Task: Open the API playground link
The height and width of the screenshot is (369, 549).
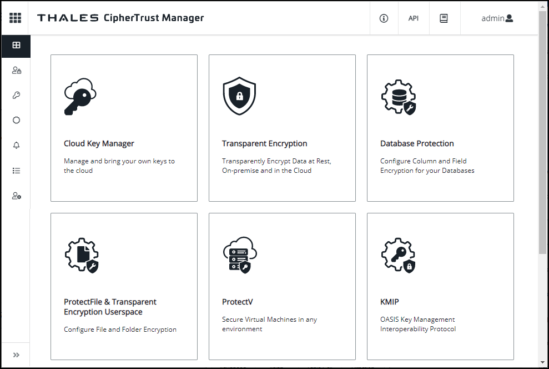Action: 413,18
